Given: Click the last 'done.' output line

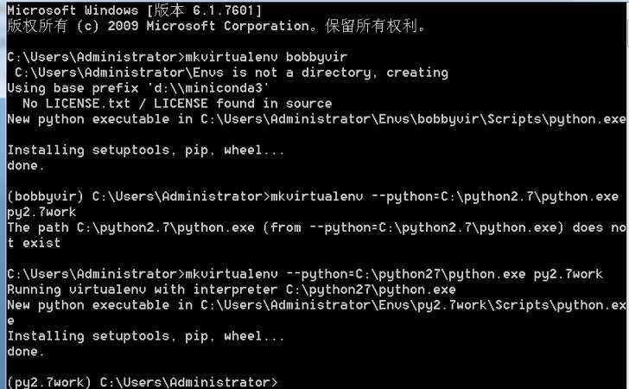Looking at the screenshot, I should tap(26, 352).
